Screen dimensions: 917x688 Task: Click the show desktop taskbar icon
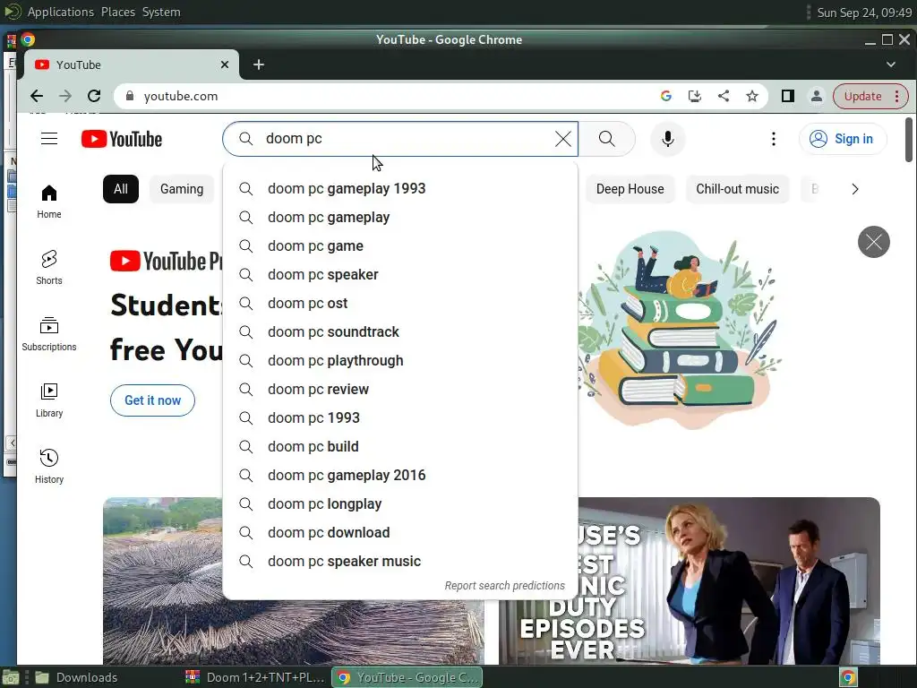pyautogui.click(x=11, y=677)
